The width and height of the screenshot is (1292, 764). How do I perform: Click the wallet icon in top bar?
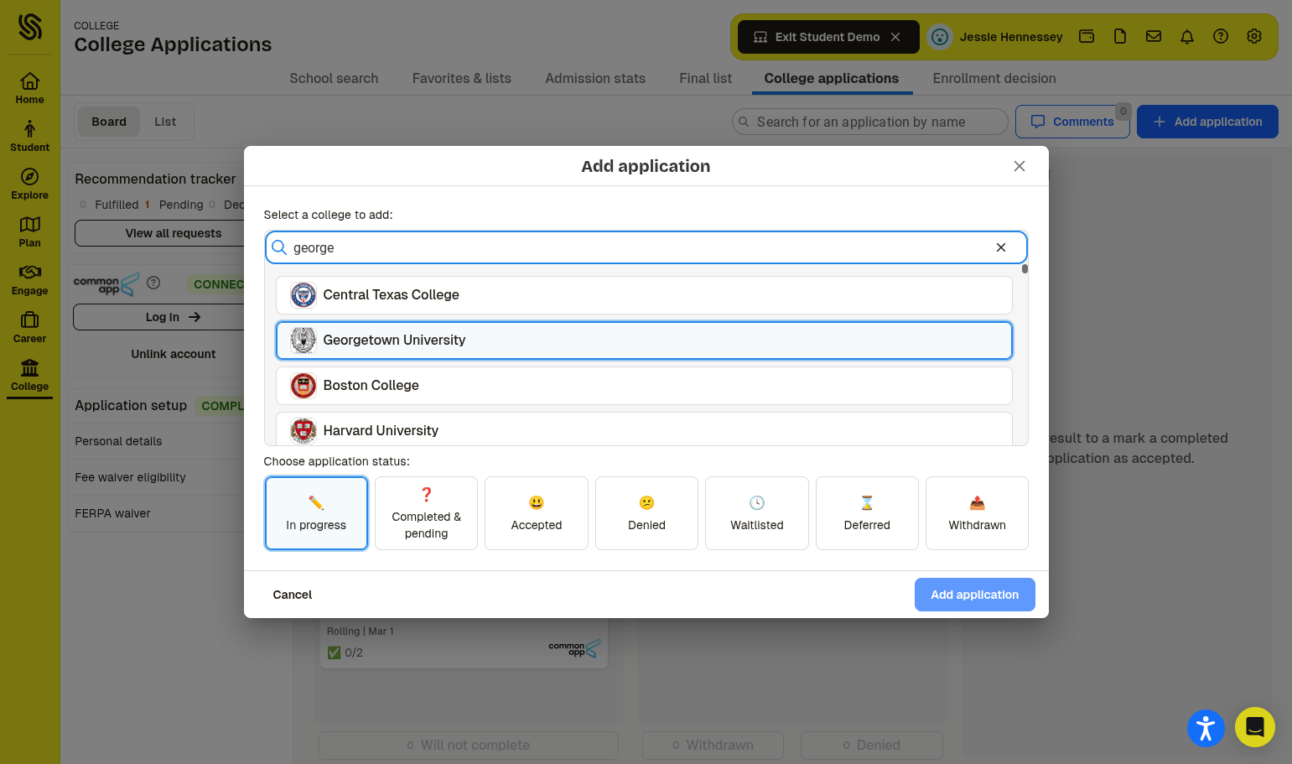coord(1087,37)
